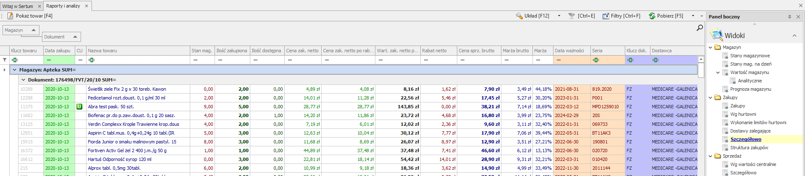Collapse the Dokument 176498/FVT/20/10 group
This screenshot has width=805, height=176.
coord(24,80)
